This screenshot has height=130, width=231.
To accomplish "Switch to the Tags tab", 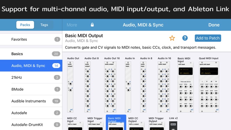I will click(x=44, y=25).
